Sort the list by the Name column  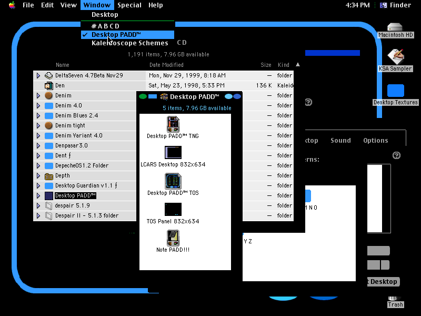(x=63, y=65)
